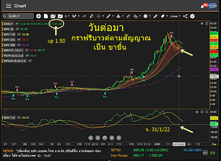Move main price panel down arrow

point(202,23)
